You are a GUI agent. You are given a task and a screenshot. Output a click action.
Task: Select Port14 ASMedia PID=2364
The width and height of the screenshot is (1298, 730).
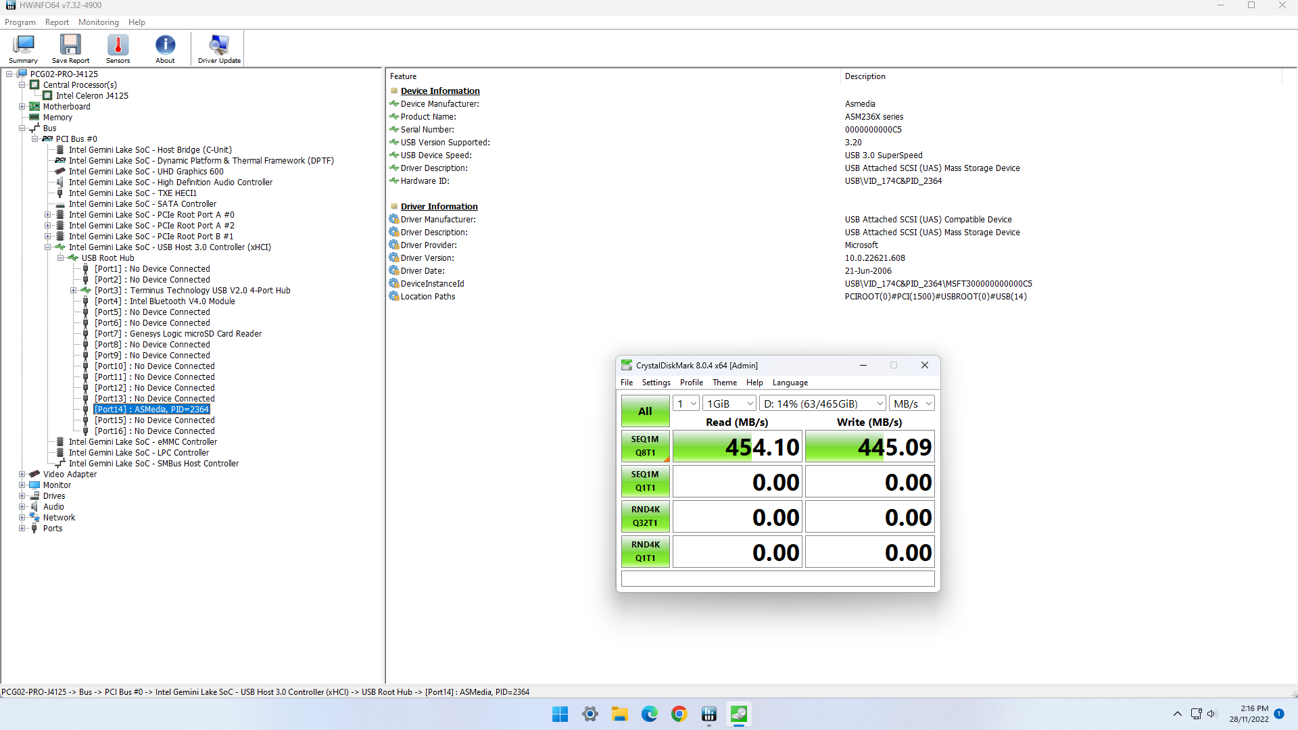tap(152, 410)
